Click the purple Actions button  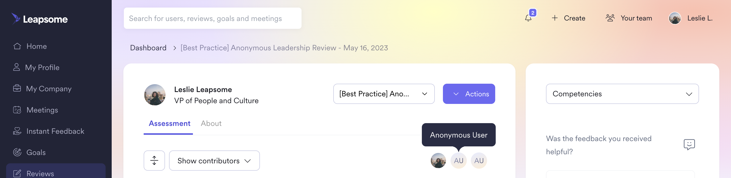click(469, 94)
